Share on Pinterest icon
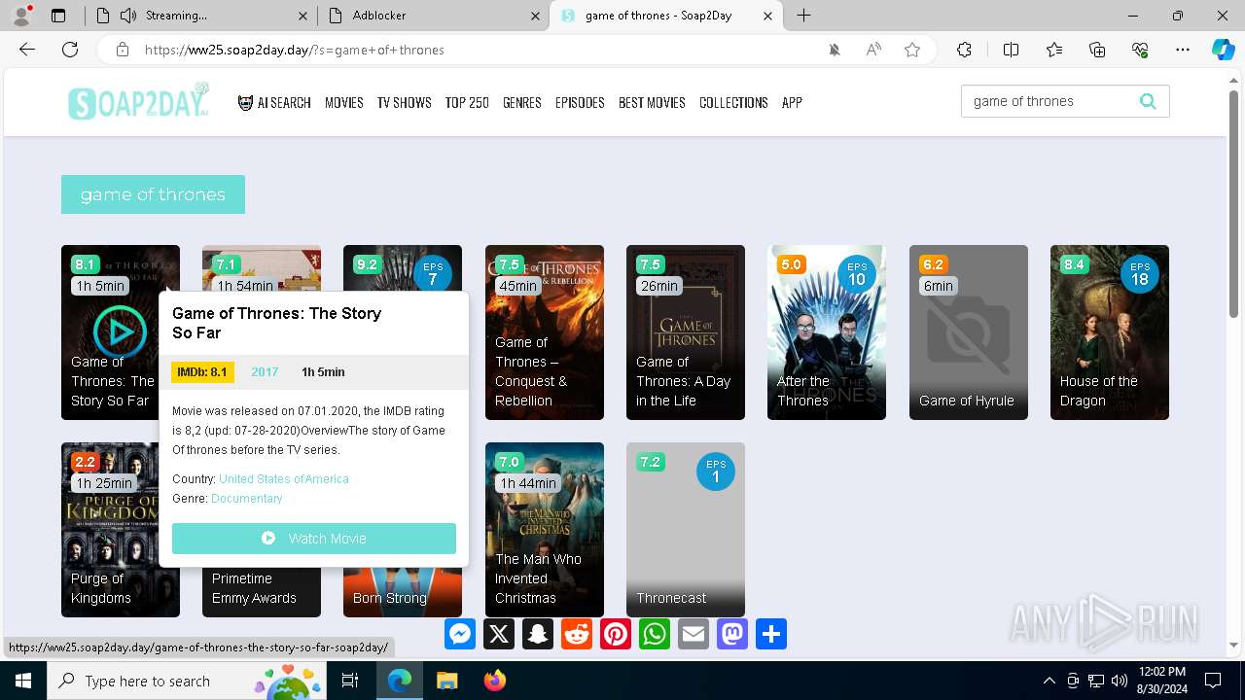 click(x=616, y=634)
